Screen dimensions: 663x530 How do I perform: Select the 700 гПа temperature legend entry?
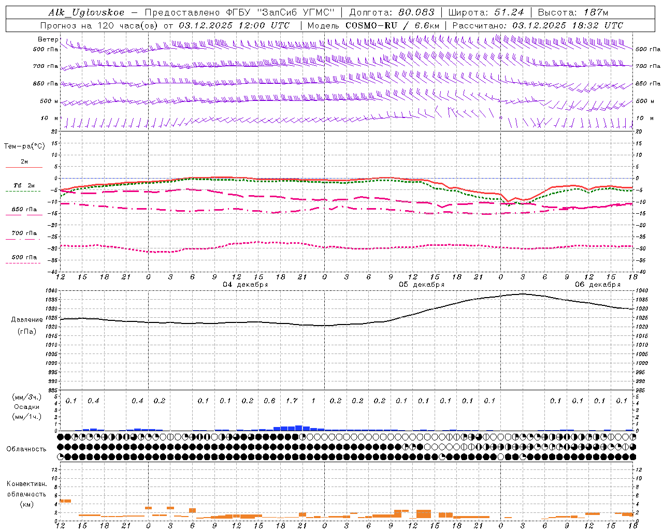point(24,233)
